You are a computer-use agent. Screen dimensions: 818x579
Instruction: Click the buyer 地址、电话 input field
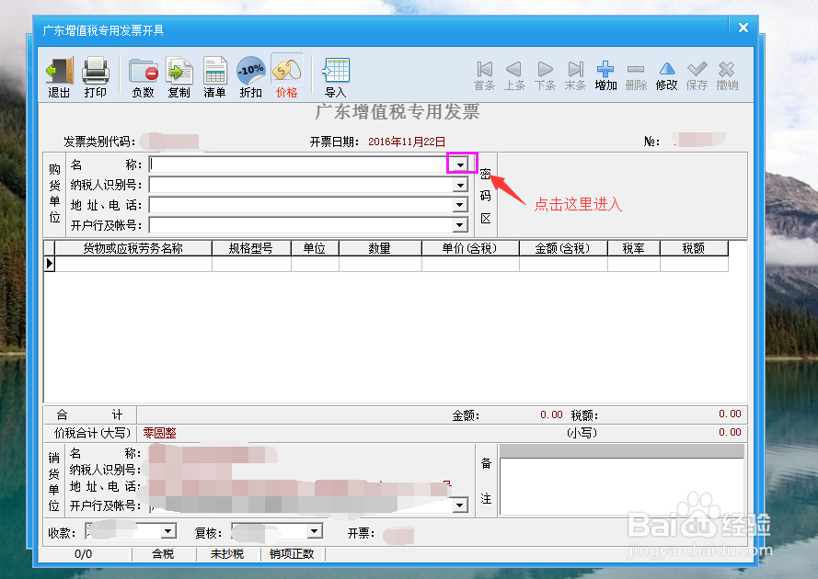click(301, 205)
